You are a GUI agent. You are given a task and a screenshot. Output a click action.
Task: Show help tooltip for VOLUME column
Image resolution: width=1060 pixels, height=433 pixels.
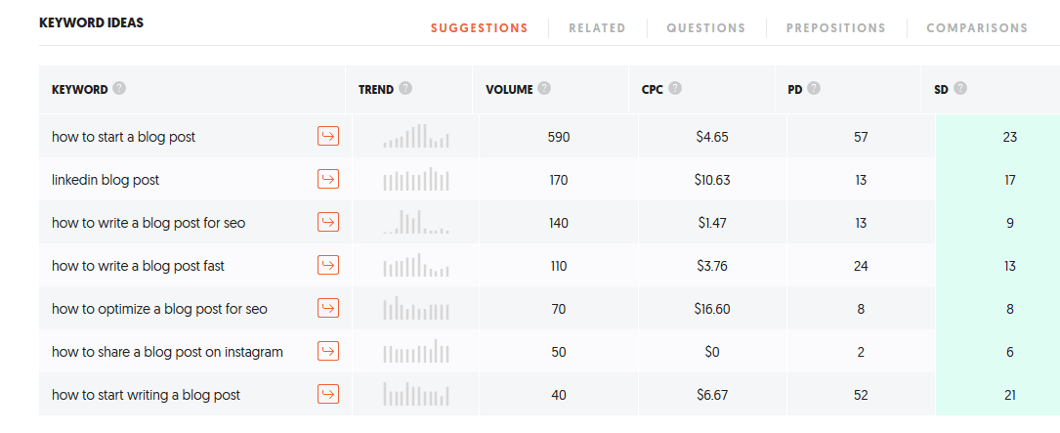coord(544,89)
